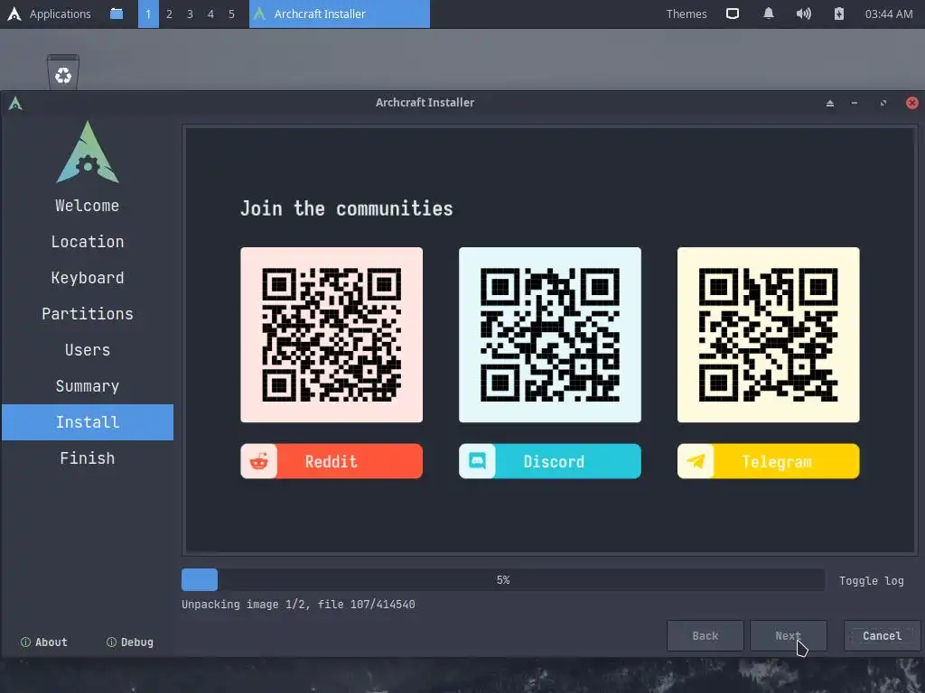Select the Archcraft Installer taskbar entry
Screen dimensions: 925x693
pyautogui.click(x=340, y=14)
